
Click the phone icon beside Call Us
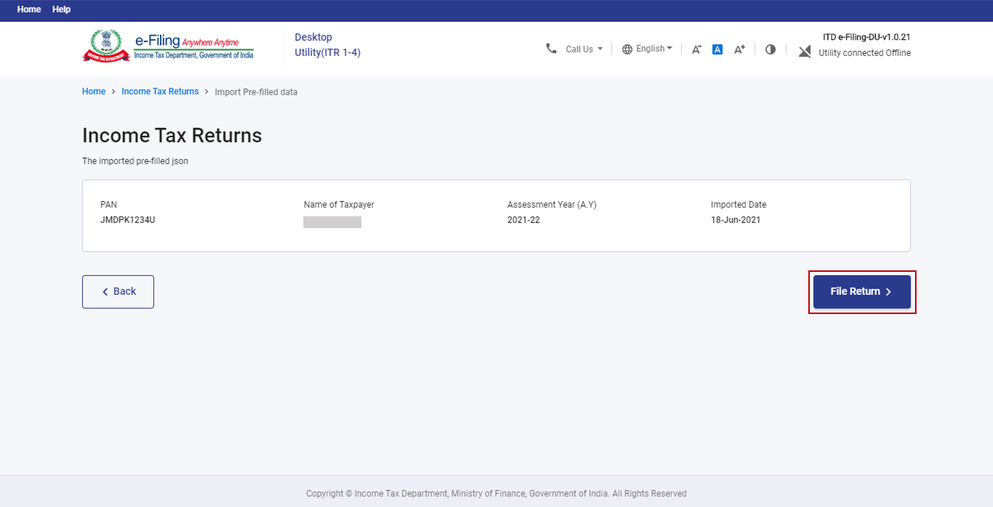tap(551, 49)
